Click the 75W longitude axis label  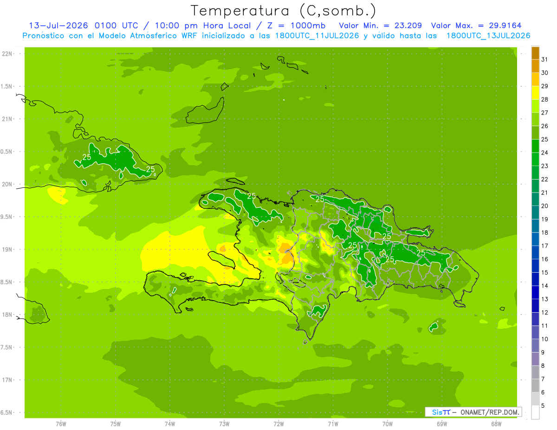point(115,424)
